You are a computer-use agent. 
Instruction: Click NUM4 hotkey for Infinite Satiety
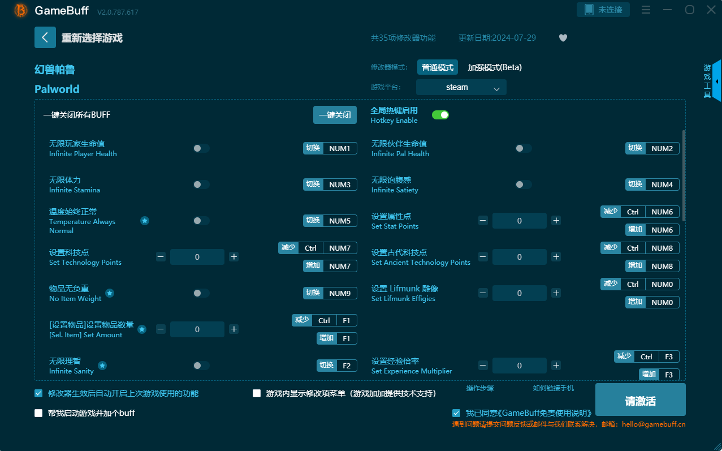pyautogui.click(x=662, y=184)
